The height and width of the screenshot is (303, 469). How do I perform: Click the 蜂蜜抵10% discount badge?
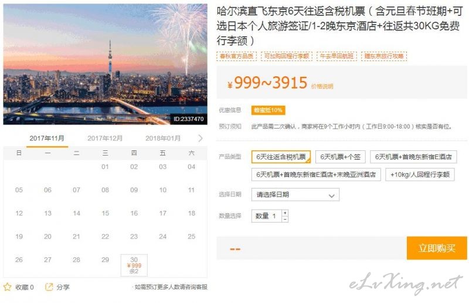click(268, 110)
